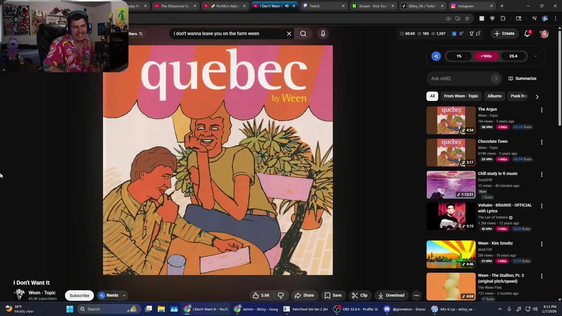Open Chrome three-dot menu
This screenshot has height=316, width=562.
click(555, 18)
